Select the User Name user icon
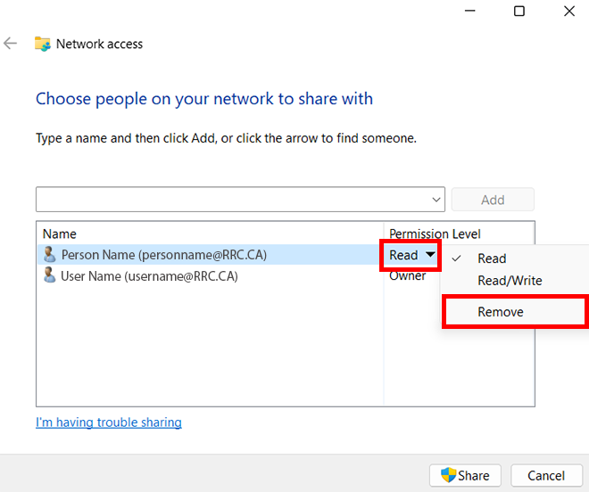This screenshot has height=492, width=589. coord(49,276)
